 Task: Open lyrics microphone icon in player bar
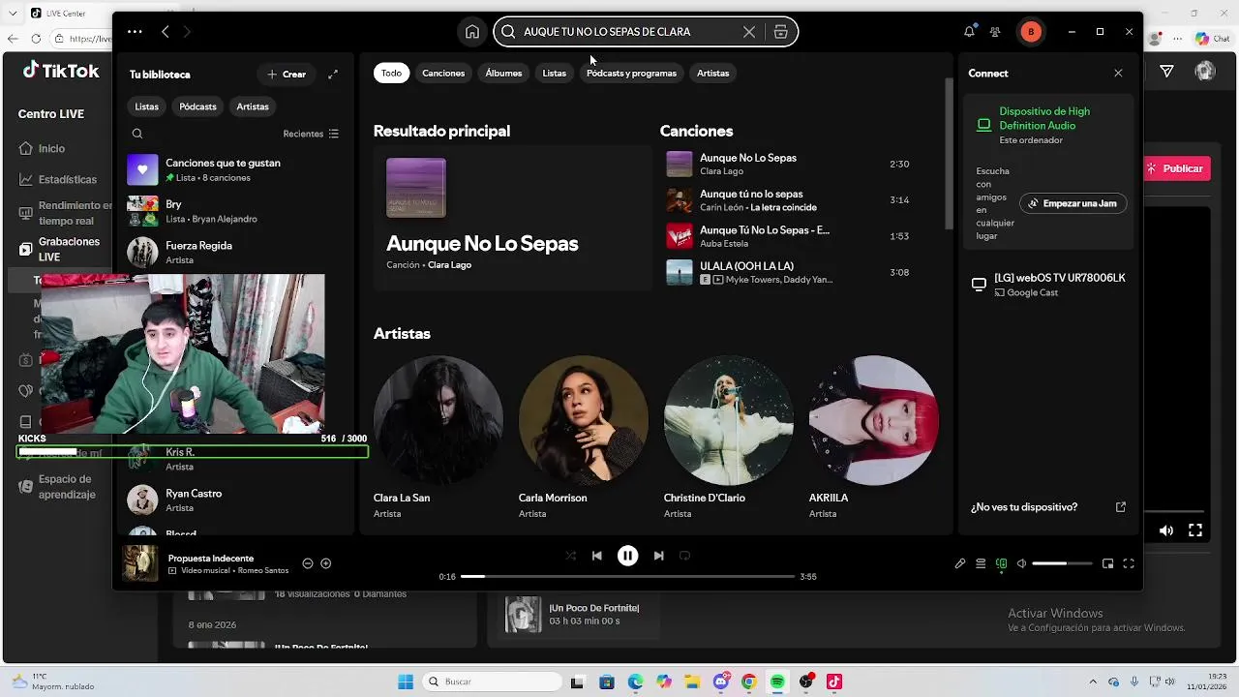(960, 563)
